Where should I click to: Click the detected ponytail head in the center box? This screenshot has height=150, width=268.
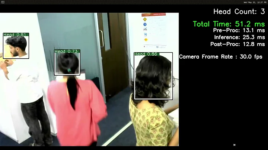[x=67, y=62]
